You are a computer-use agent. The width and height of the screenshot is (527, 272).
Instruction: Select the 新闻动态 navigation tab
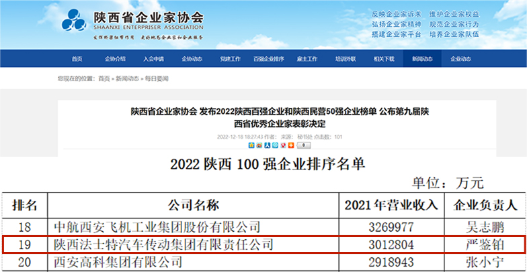tap(422, 59)
